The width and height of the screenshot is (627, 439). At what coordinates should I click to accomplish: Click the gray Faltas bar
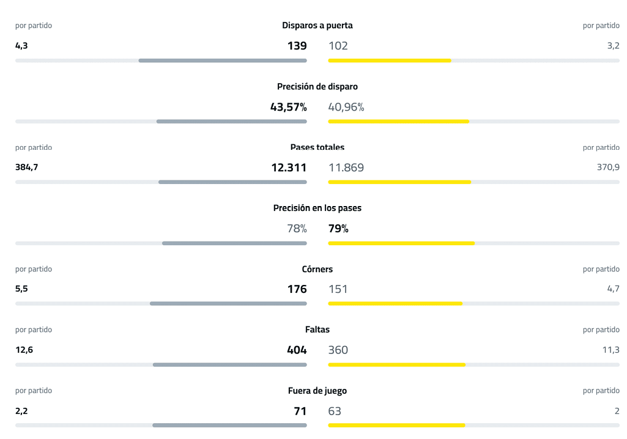(x=229, y=365)
